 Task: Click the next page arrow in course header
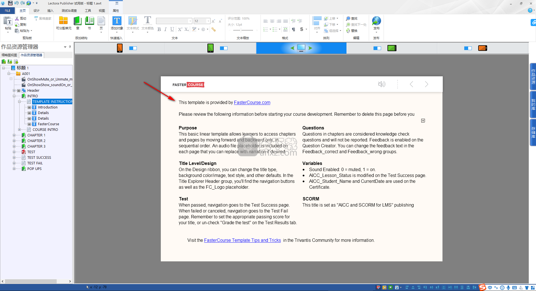coord(426,84)
